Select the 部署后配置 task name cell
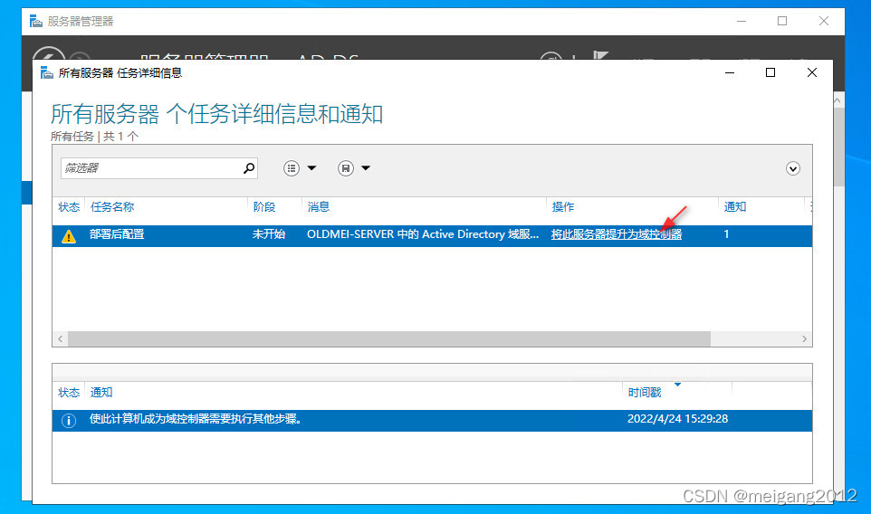The width and height of the screenshot is (871, 514). click(x=117, y=234)
